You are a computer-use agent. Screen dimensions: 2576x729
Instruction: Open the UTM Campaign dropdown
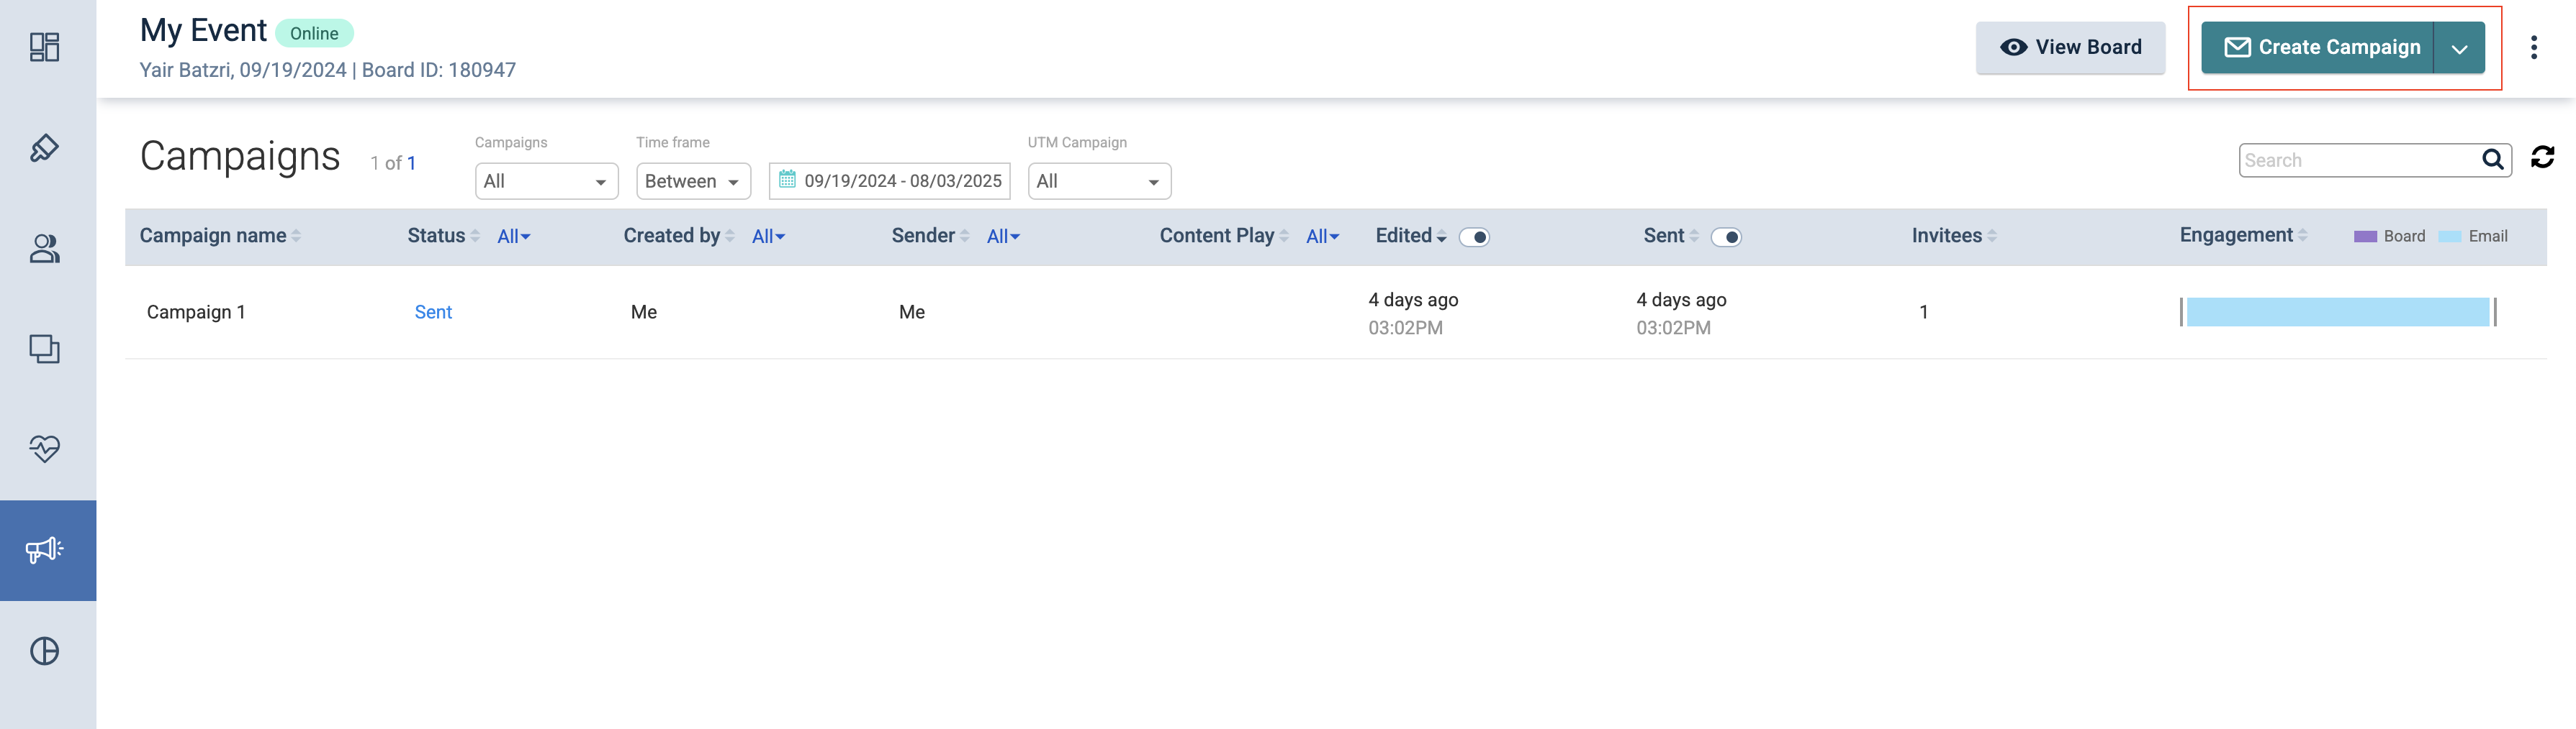[x=1098, y=182]
